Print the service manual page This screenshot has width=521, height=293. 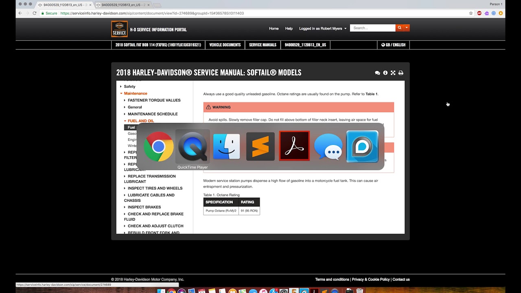point(401,73)
